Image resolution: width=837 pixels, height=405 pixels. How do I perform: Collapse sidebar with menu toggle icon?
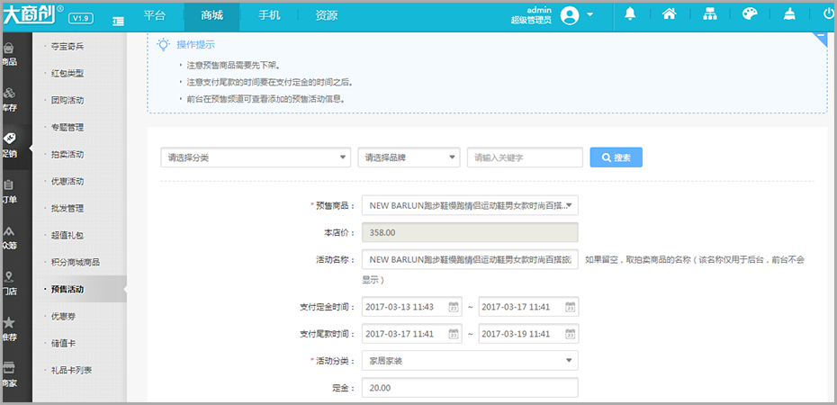click(x=118, y=21)
